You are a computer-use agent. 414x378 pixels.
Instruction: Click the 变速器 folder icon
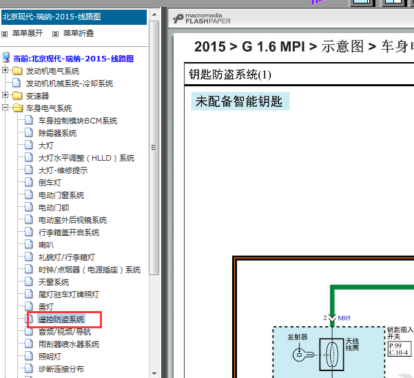tap(17, 95)
